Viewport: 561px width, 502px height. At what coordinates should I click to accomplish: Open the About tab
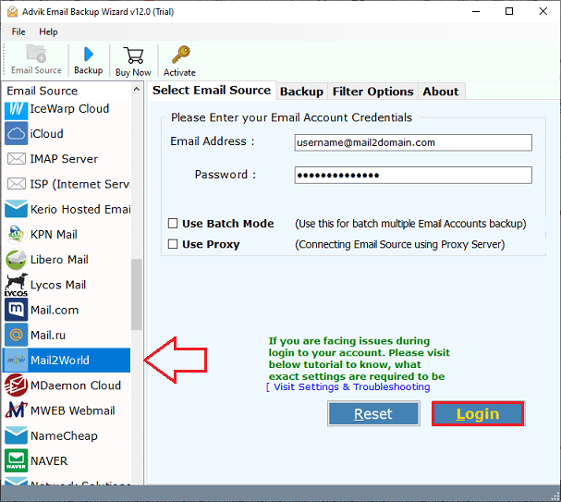point(441,92)
